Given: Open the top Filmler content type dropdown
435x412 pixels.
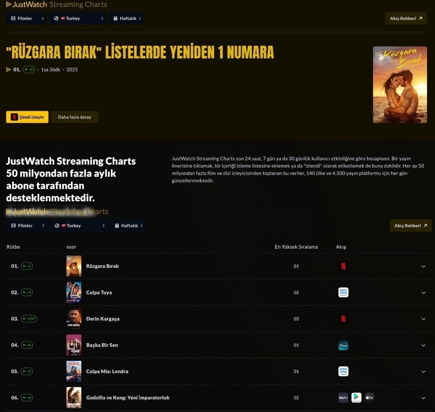Looking at the screenshot, I should coord(26,18).
